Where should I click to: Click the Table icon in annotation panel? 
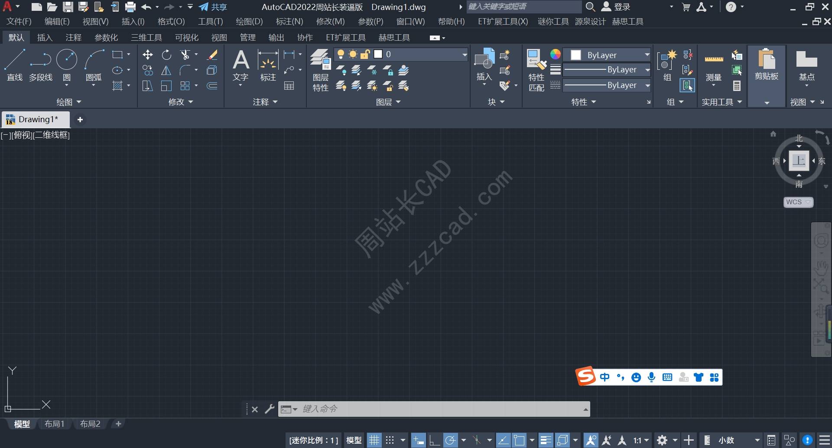click(x=289, y=86)
